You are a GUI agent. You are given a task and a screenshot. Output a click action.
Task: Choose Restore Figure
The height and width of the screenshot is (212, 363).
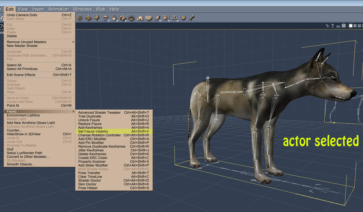(x=114, y=124)
